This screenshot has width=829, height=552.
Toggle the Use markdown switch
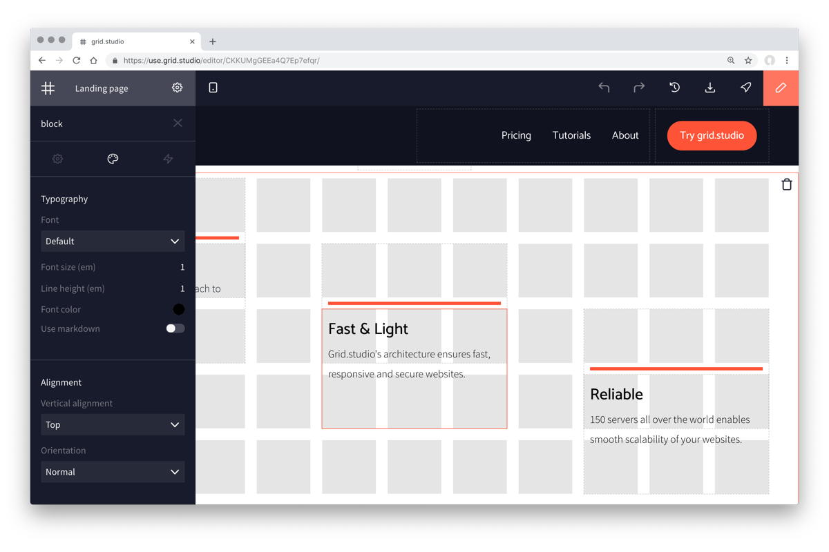[175, 328]
